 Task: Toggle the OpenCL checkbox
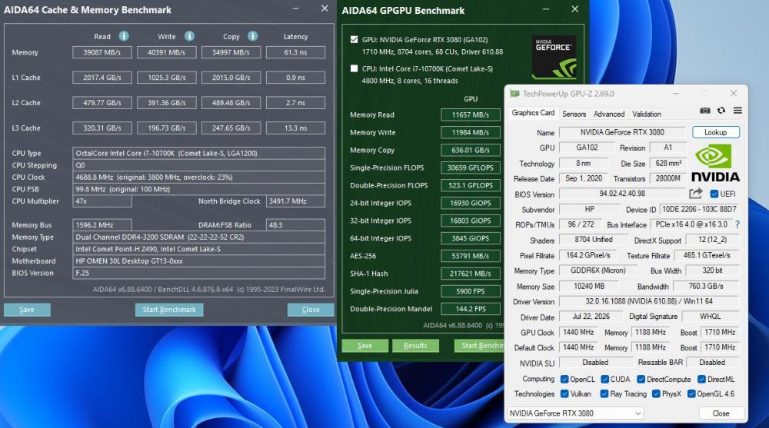point(564,379)
